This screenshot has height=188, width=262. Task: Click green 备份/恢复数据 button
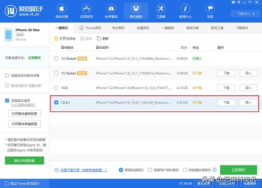[24, 160]
